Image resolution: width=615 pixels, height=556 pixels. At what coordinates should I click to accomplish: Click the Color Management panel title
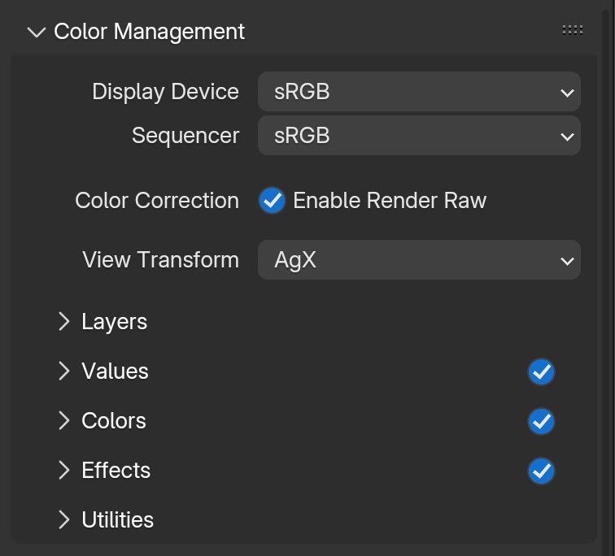(x=149, y=32)
